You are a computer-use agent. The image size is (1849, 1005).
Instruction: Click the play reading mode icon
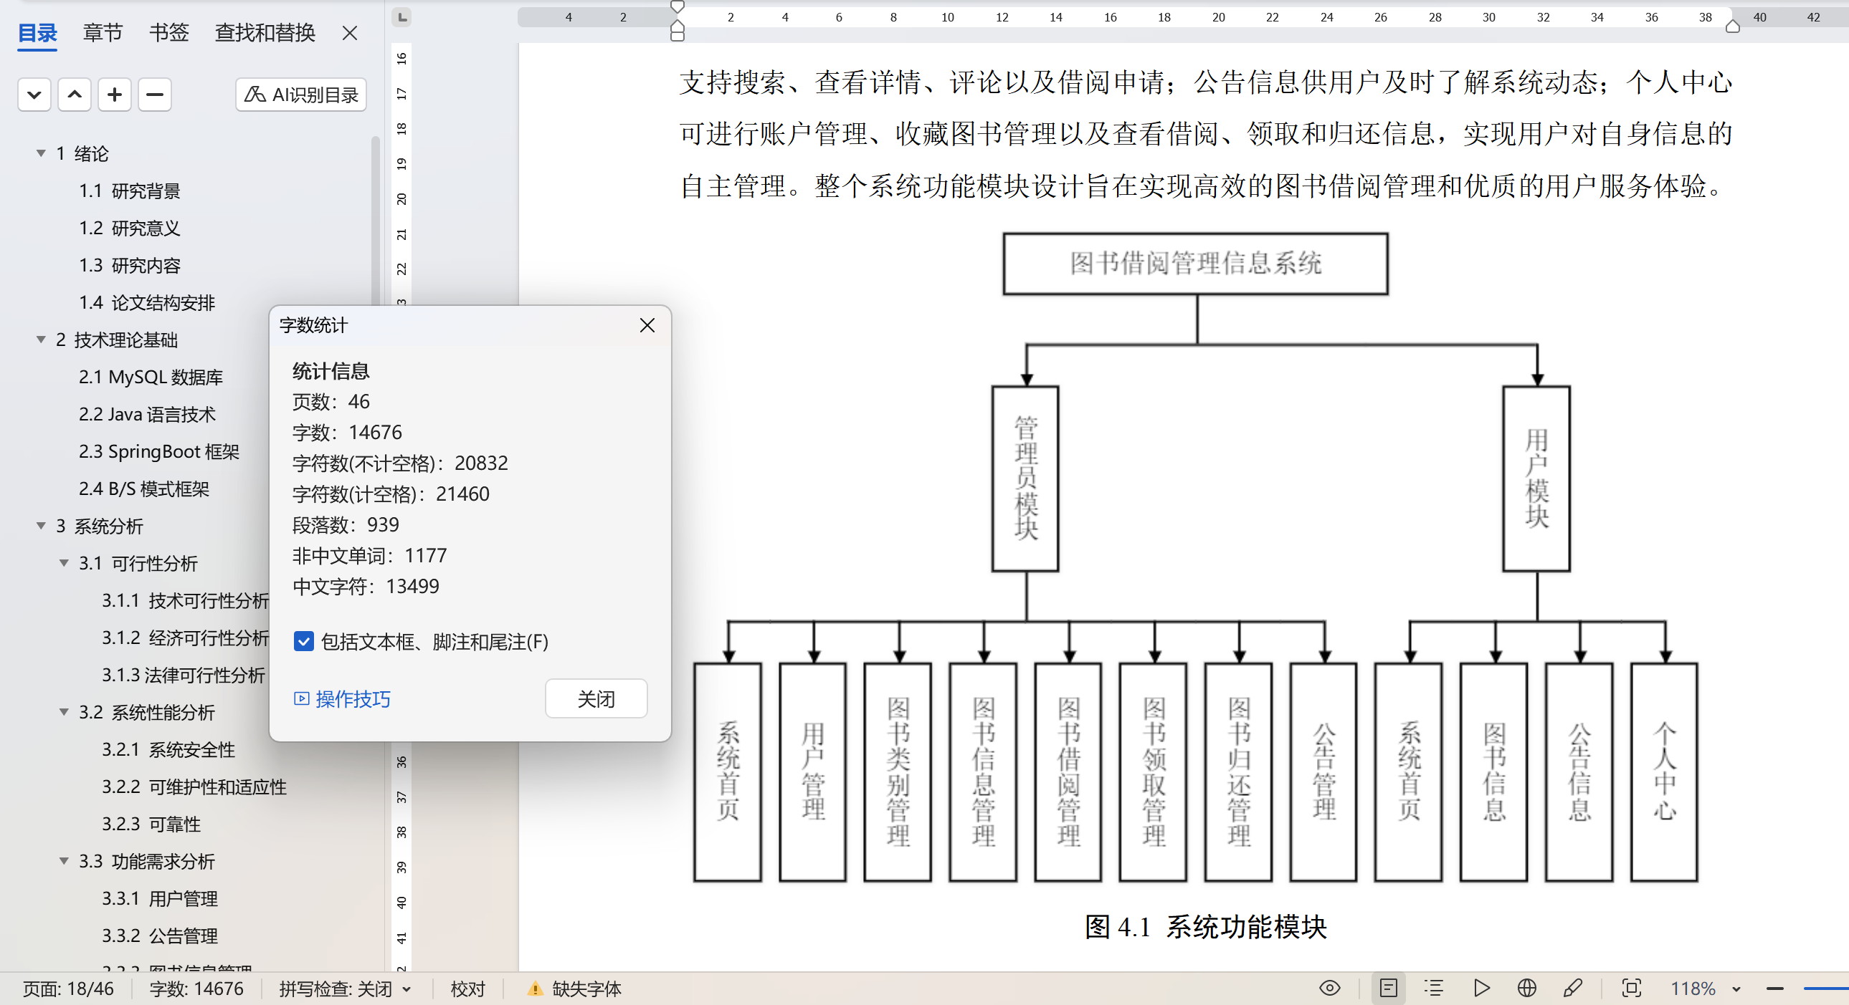tap(1480, 989)
